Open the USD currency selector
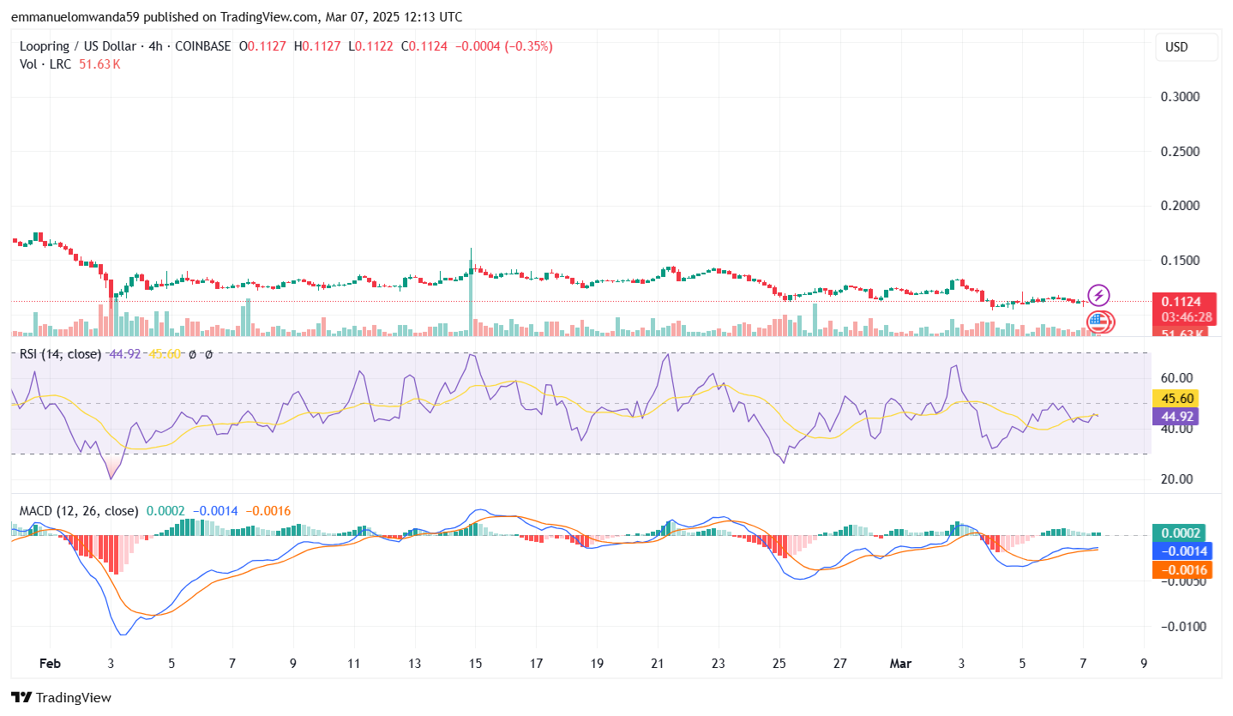 pyautogui.click(x=1187, y=47)
